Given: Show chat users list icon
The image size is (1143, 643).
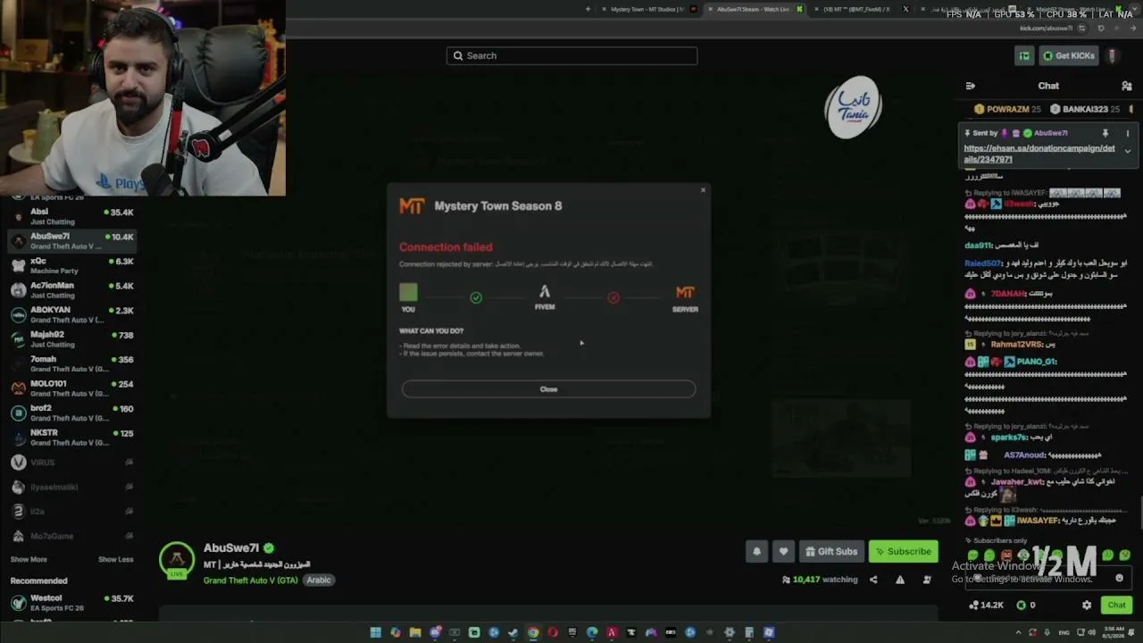Looking at the screenshot, I should (x=1127, y=86).
